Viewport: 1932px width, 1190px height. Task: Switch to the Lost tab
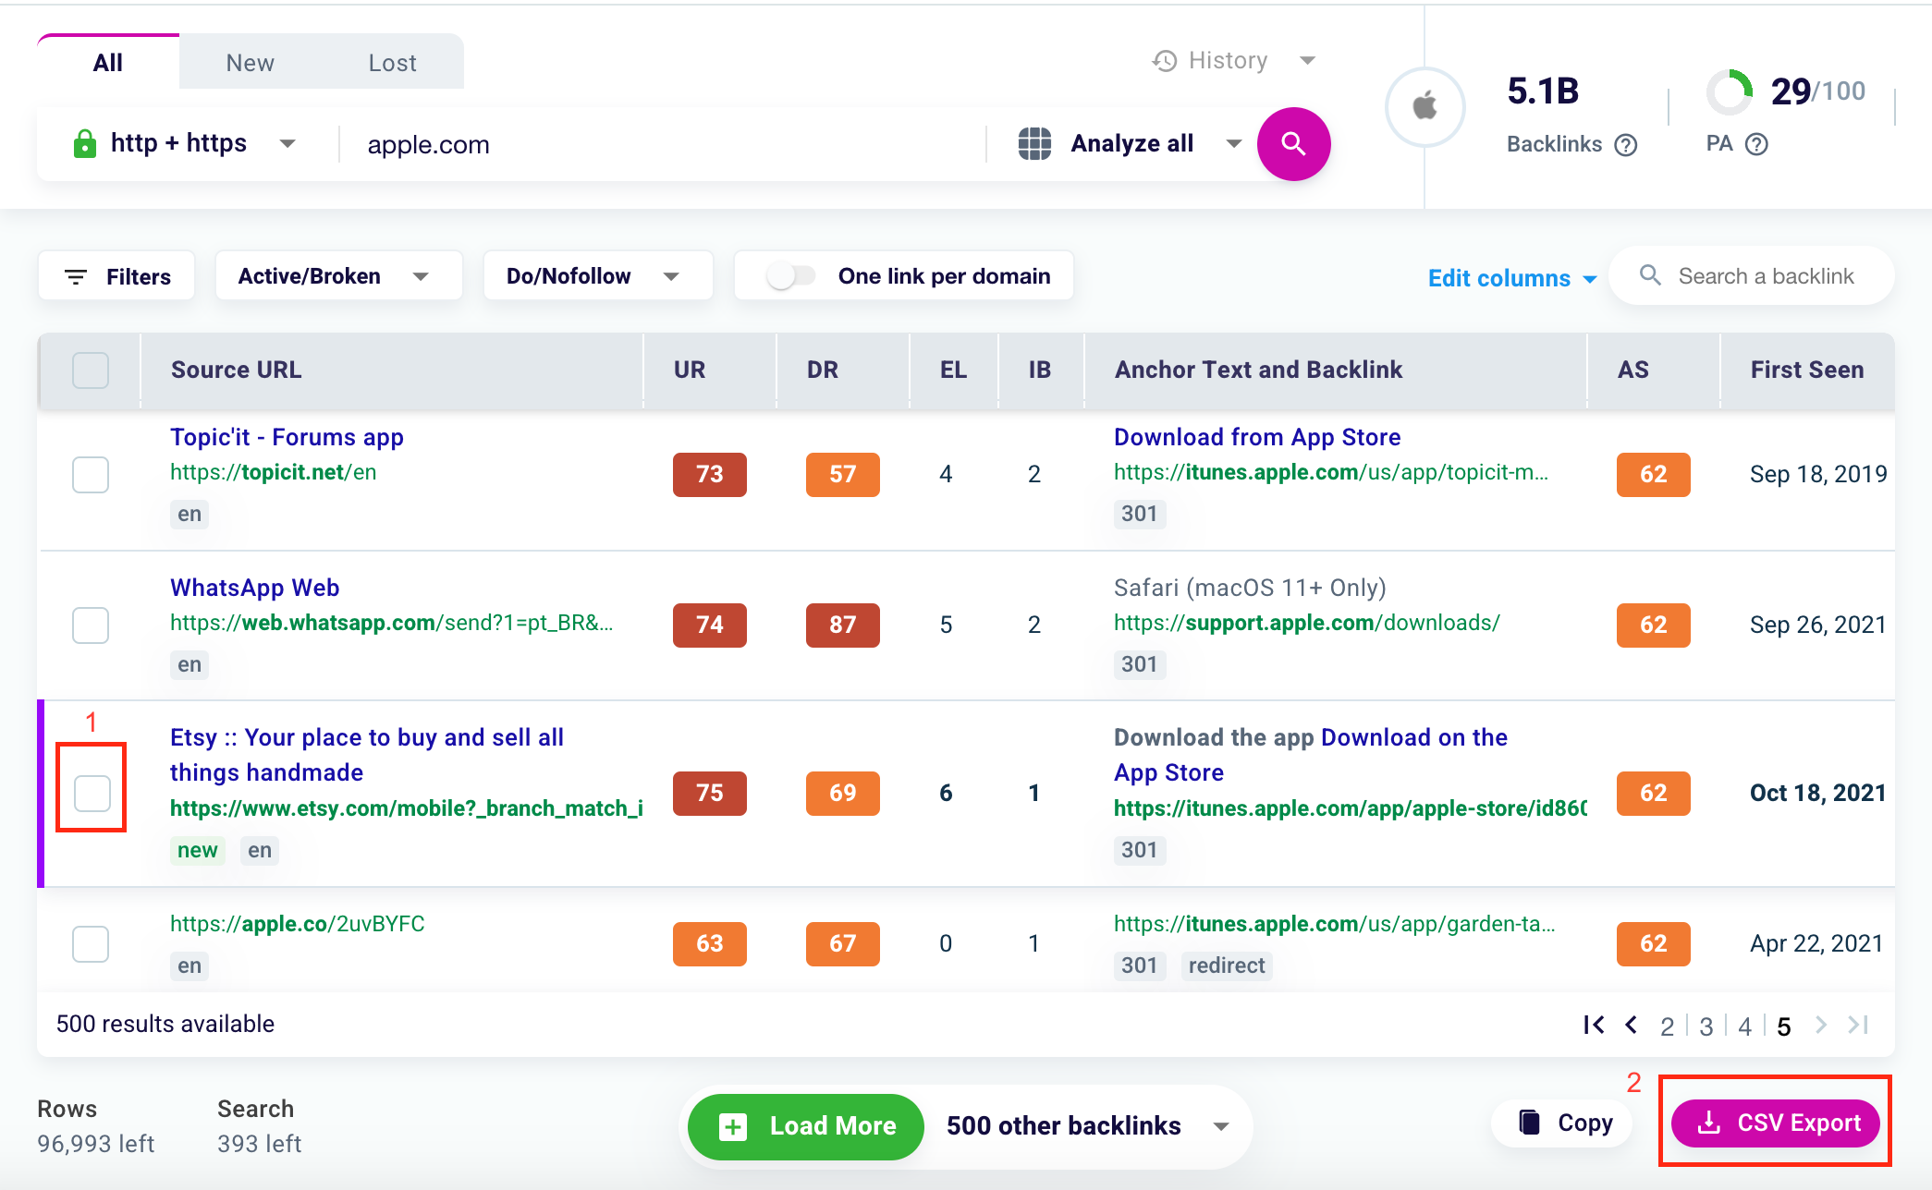pyautogui.click(x=392, y=63)
